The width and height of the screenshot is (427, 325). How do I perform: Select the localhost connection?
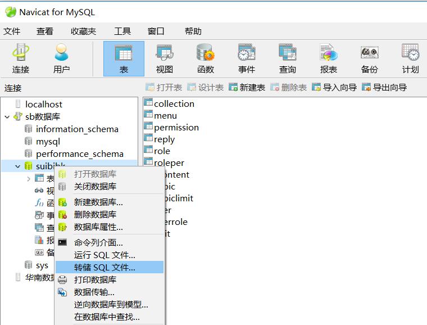[x=44, y=105]
